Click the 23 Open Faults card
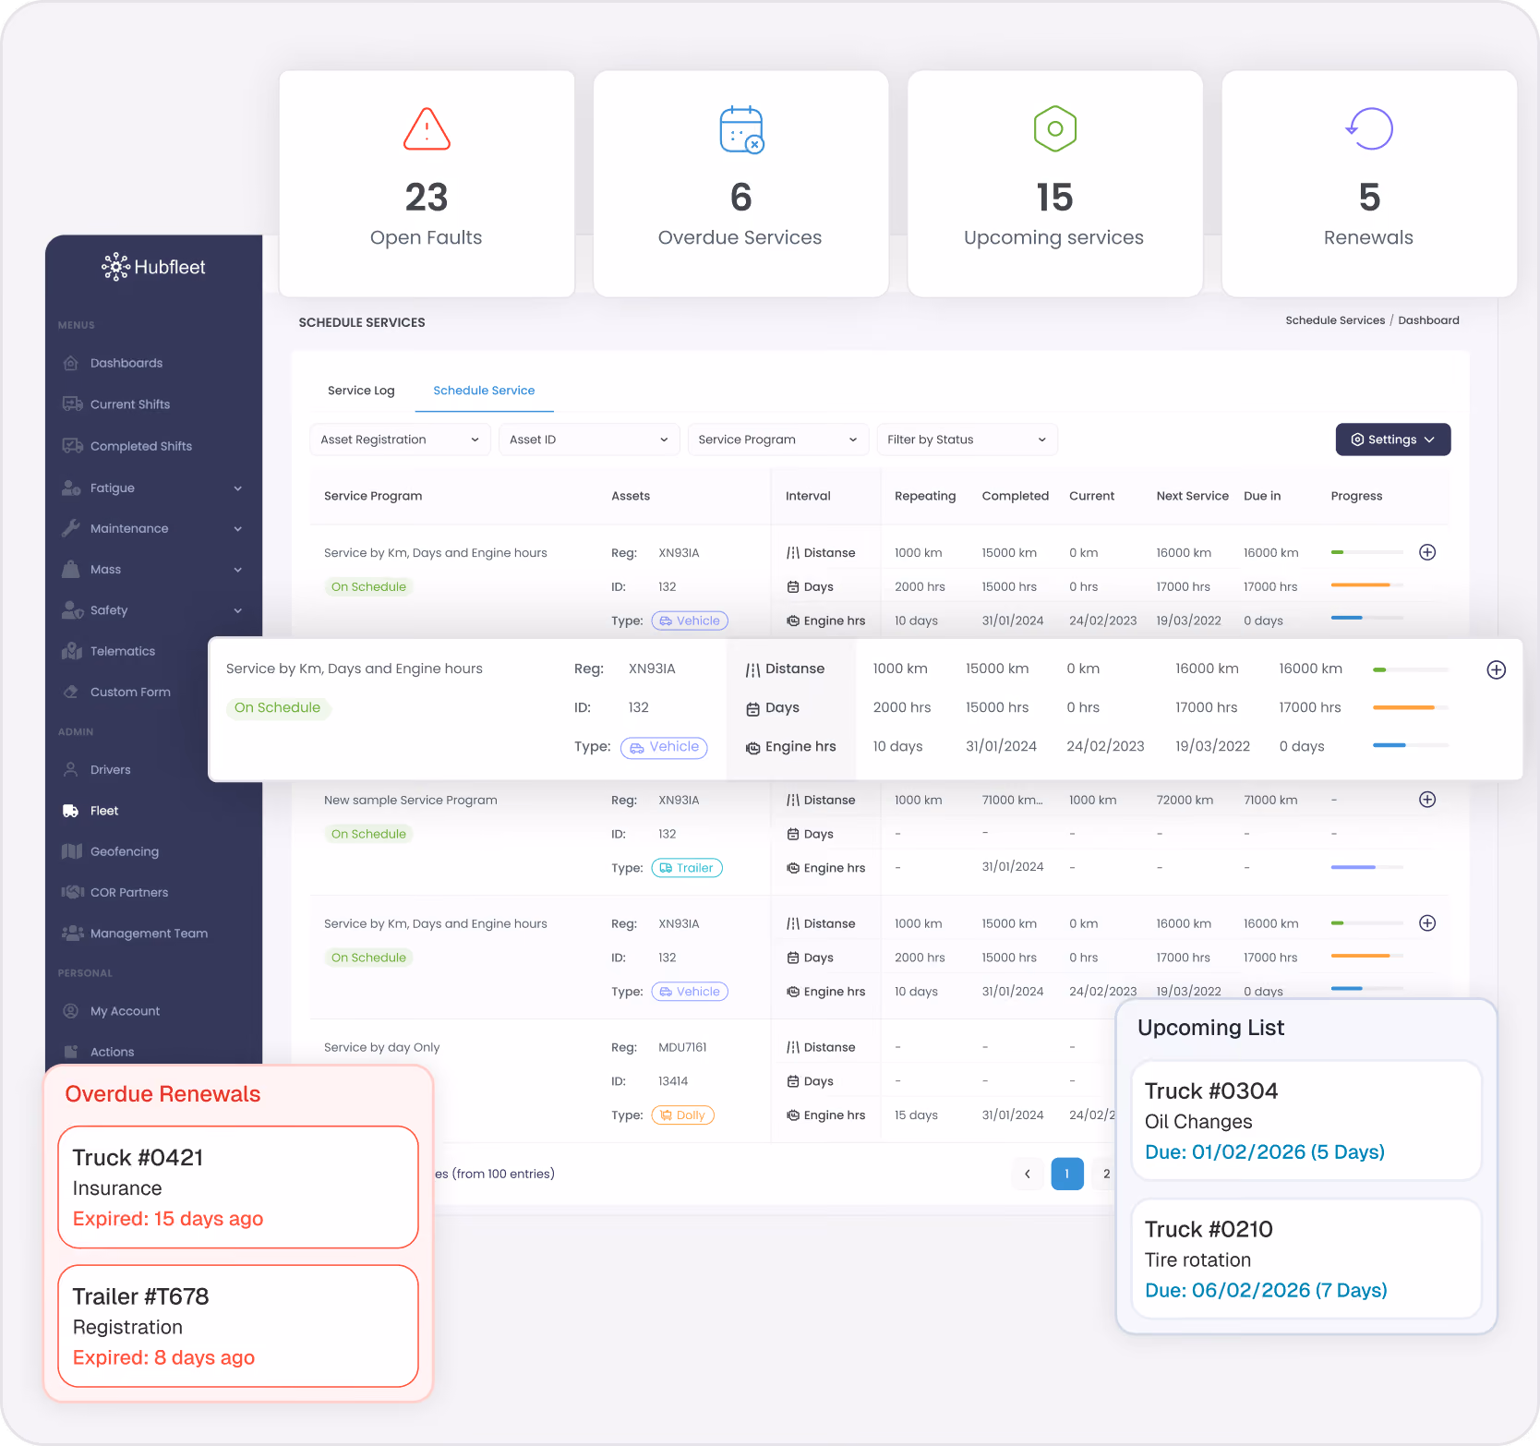The image size is (1540, 1446). click(x=427, y=184)
